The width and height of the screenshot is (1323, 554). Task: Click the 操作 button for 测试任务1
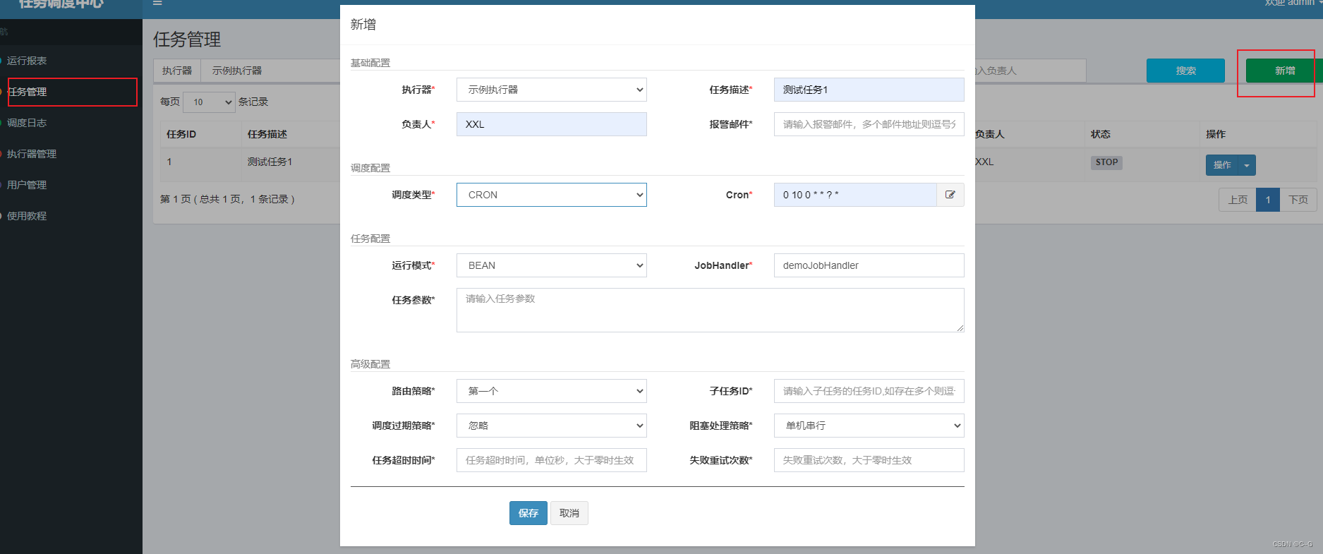1222,165
